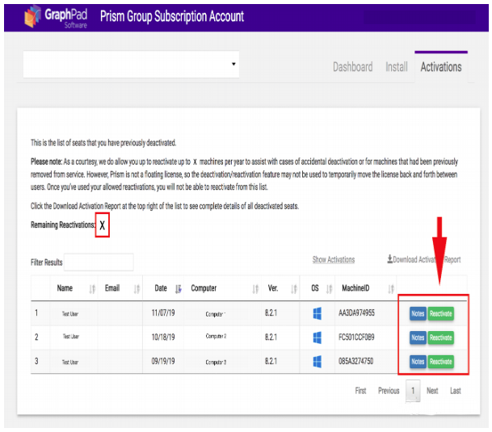Screen dimensions: 492x432
Task: Switch to the Dashboard tab
Action: point(353,67)
